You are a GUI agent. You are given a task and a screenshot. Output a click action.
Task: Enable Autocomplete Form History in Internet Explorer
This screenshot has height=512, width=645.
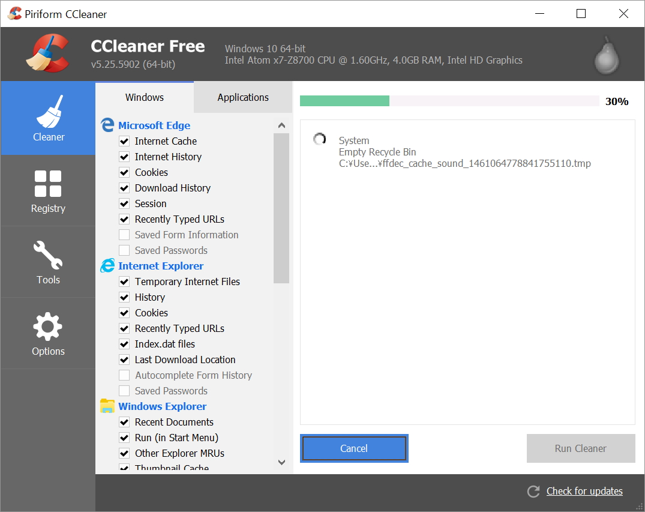click(x=124, y=375)
